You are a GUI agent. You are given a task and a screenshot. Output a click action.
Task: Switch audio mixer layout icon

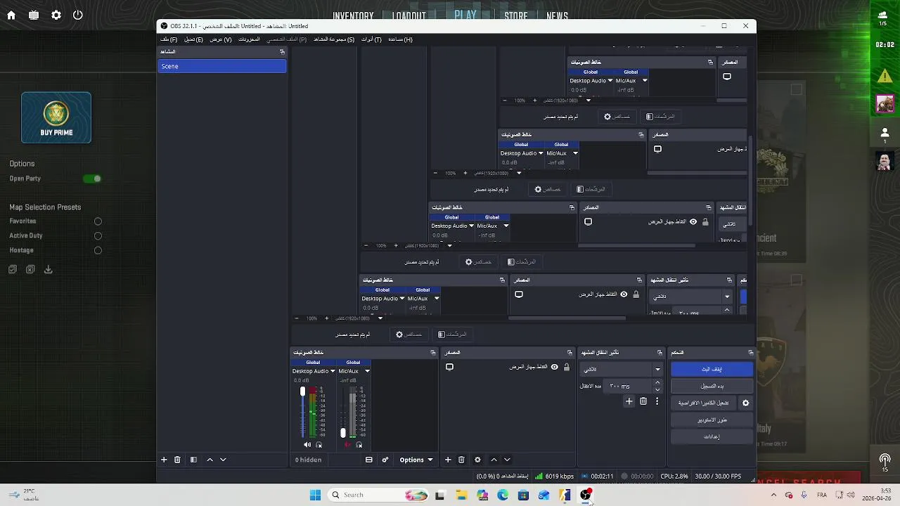[x=368, y=460]
